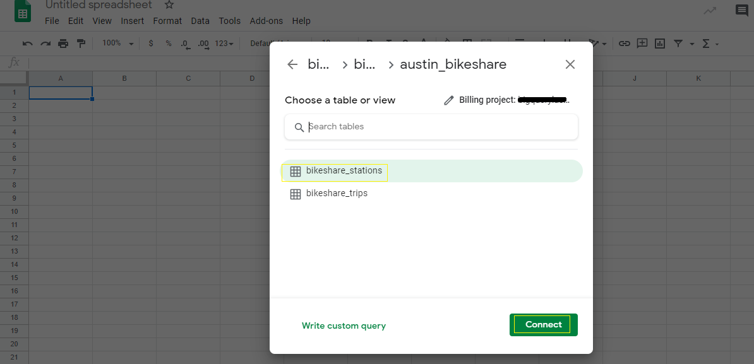This screenshot has height=364, width=754.
Task: Format as currency with the $ button
Action: (x=151, y=44)
